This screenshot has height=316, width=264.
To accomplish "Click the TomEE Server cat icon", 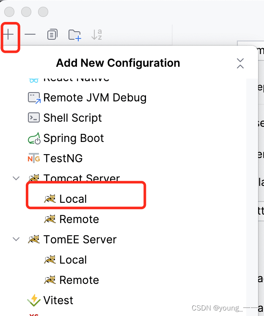I will [x=34, y=239].
